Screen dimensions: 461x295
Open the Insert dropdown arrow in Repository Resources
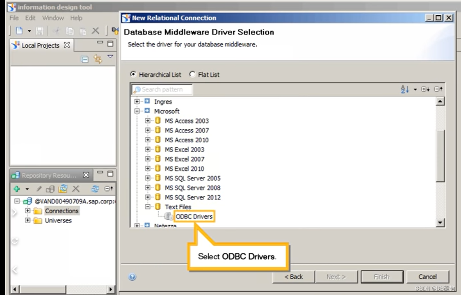[x=27, y=189]
